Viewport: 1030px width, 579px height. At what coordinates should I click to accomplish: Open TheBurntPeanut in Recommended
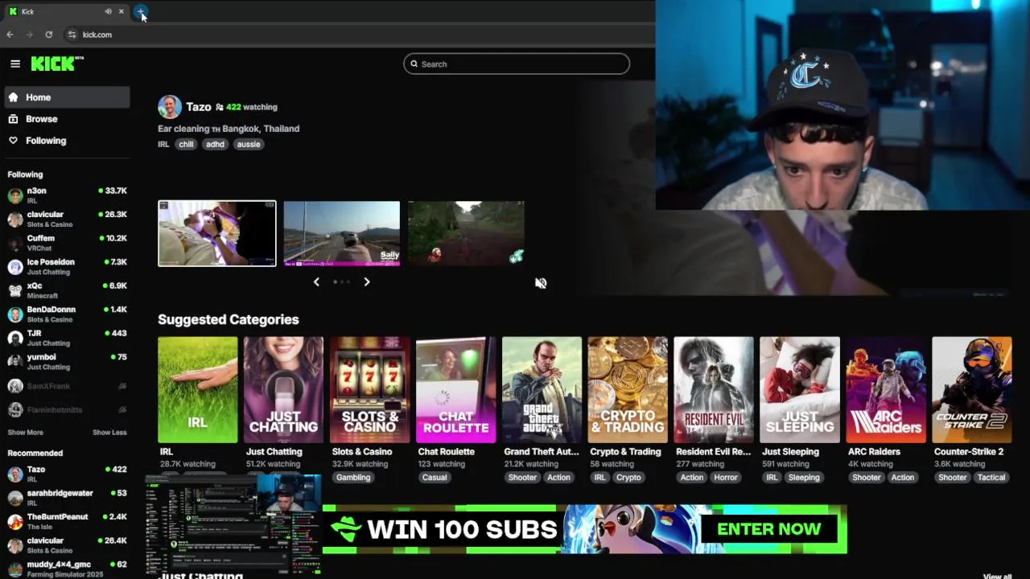(67, 522)
